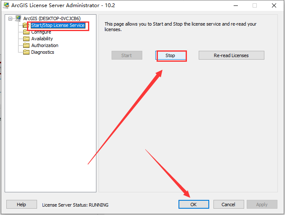Open Help for the administrator

click(21, 205)
